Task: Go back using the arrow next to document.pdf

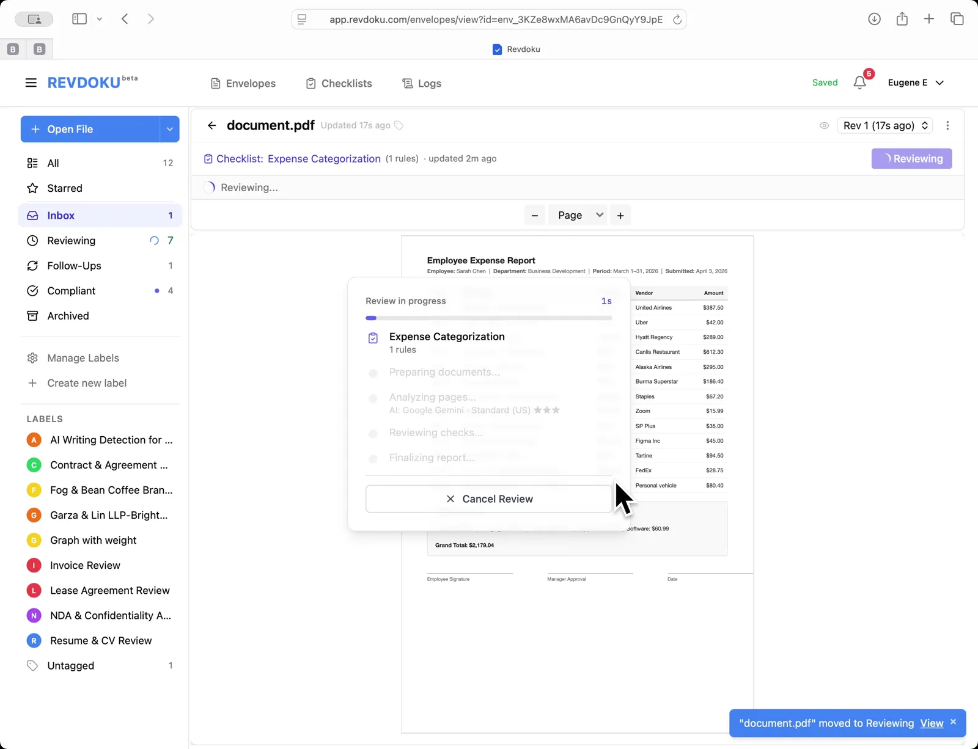Action: [212, 125]
